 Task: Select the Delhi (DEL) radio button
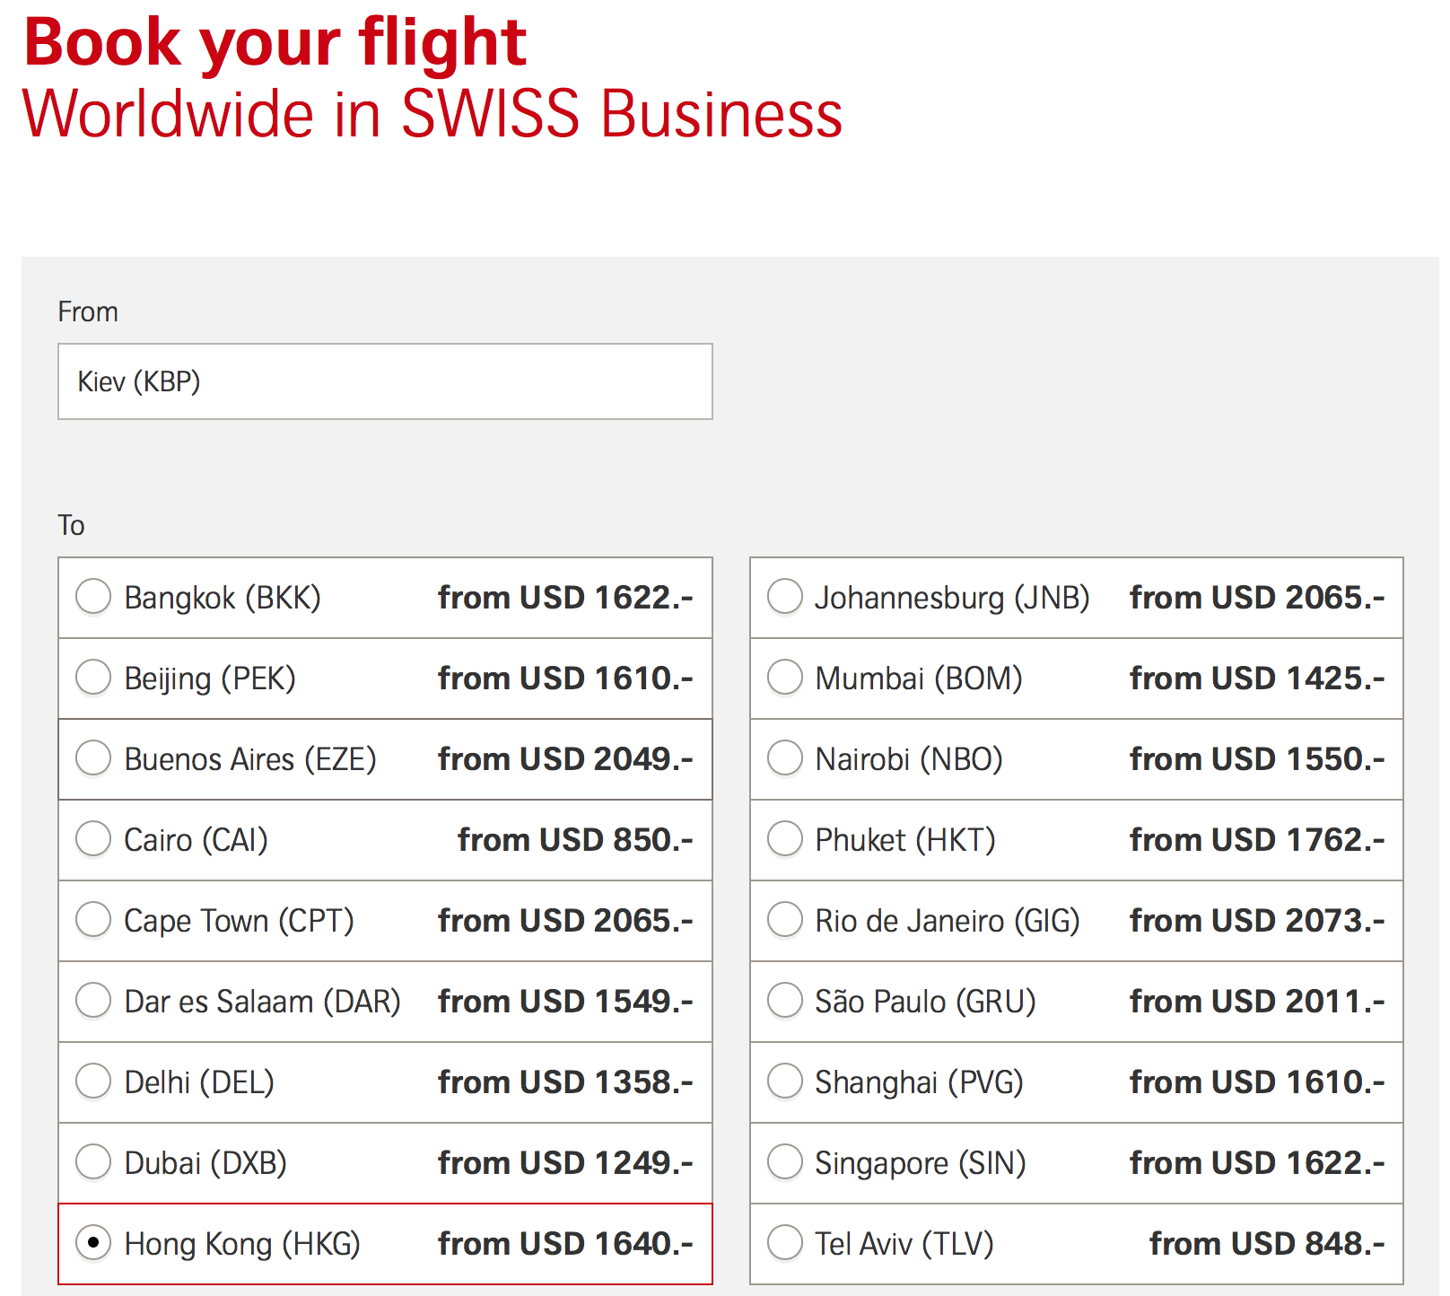coord(93,1081)
